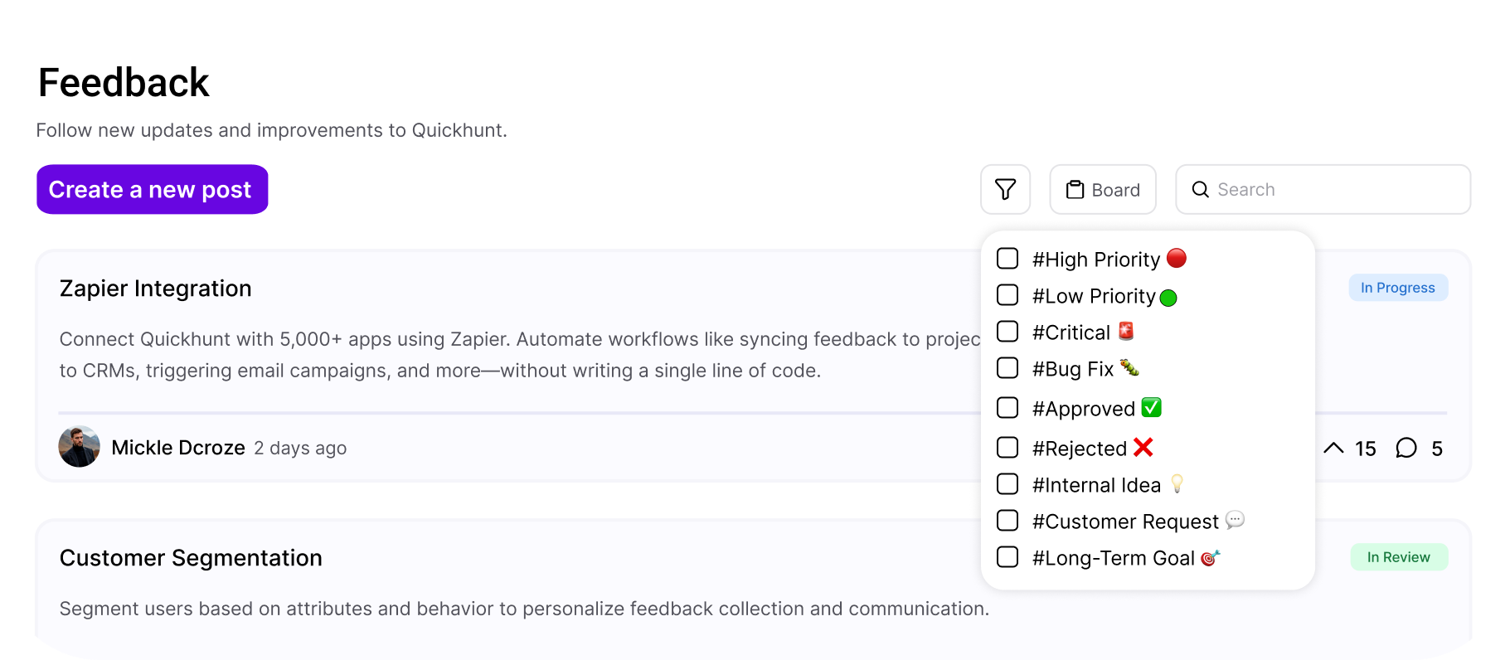Click the In Progress status badge
Screen dimensions: 1510x660
[1398, 288]
